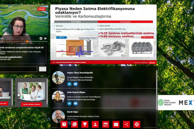Open the video library icon in bottom toolbar
Viewport: 194px width, 129px height.
click(x=74, y=124)
